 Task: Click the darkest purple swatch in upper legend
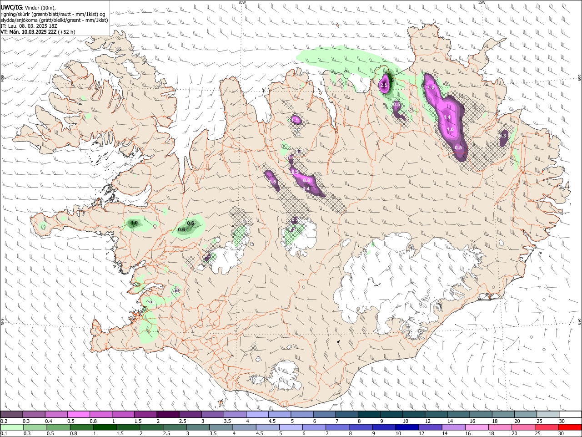(x=168, y=415)
